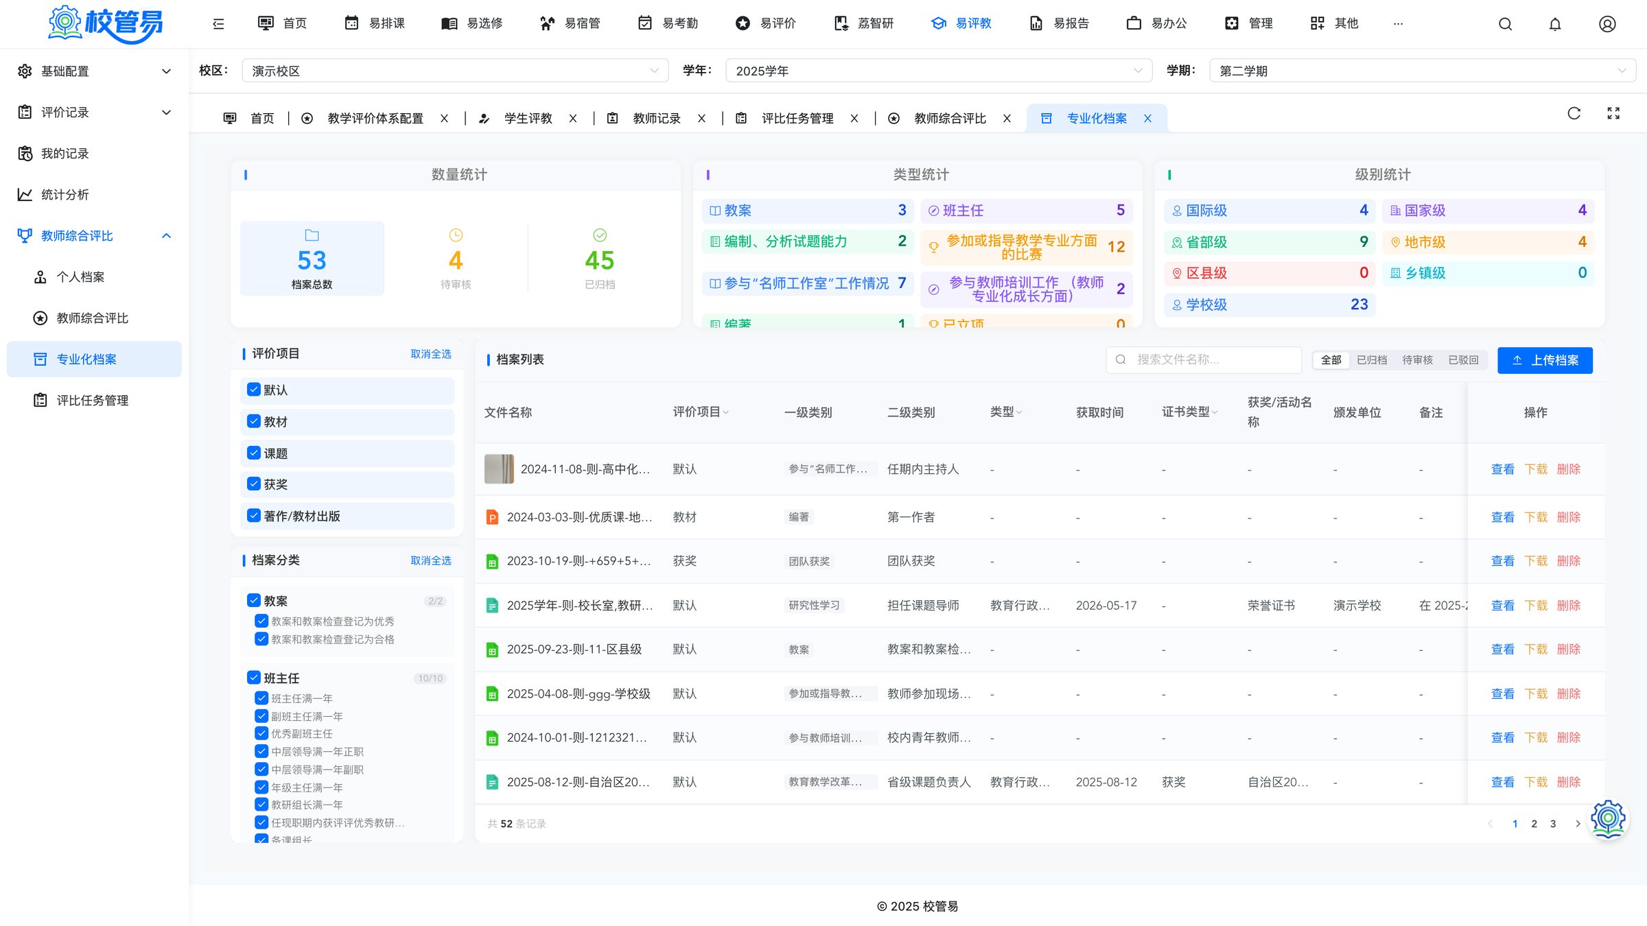Click the 易宿管 icon in top navigation

coord(547,23)
